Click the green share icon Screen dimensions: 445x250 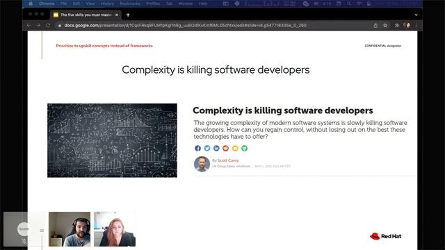pyautogui.click(x=244, y=148)
